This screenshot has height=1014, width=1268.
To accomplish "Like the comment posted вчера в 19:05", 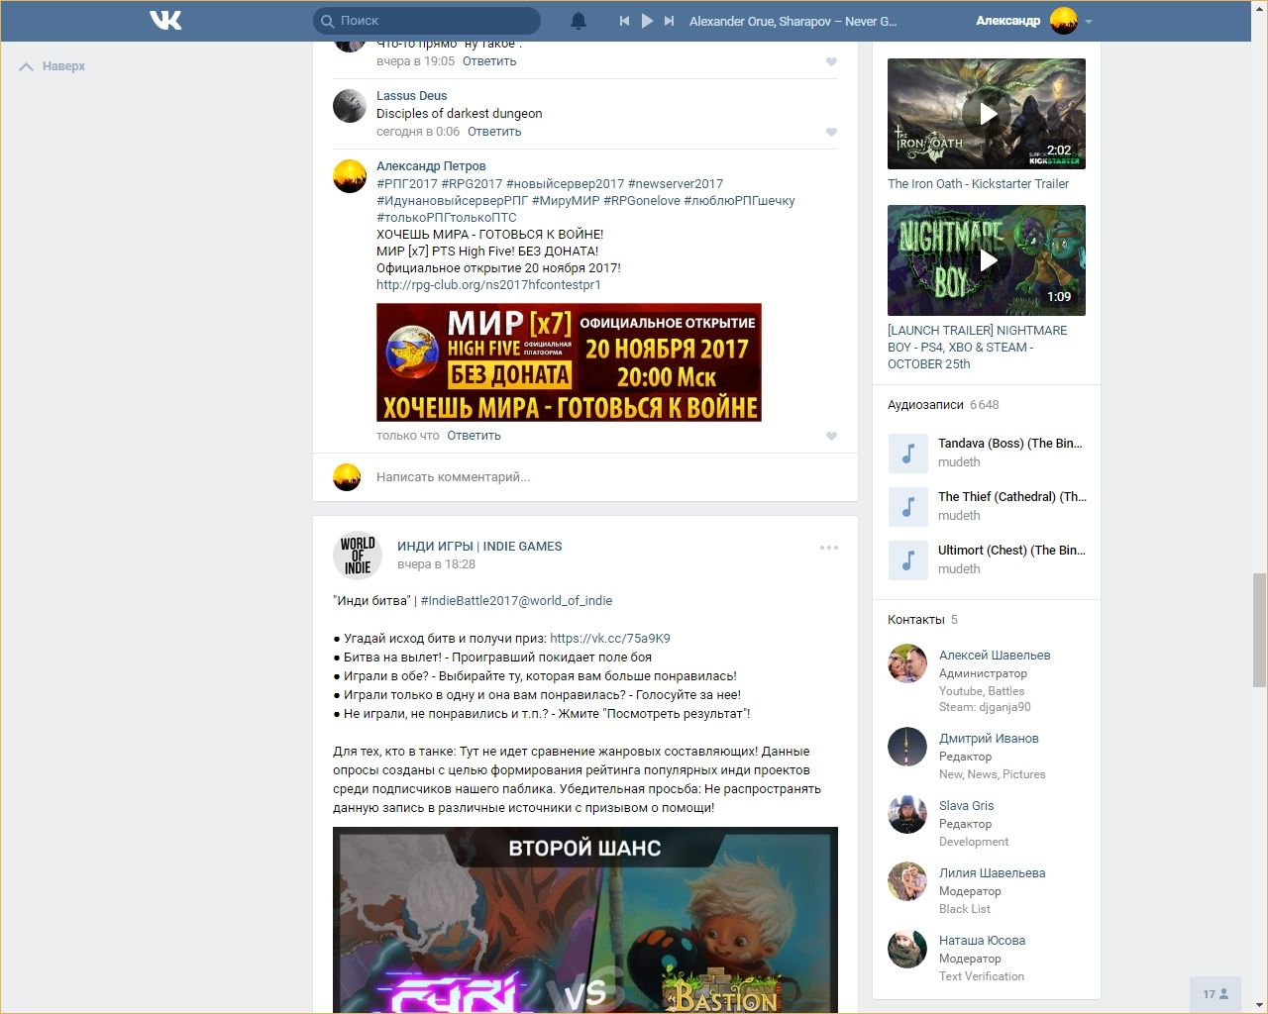I will [x=831, y=61].
